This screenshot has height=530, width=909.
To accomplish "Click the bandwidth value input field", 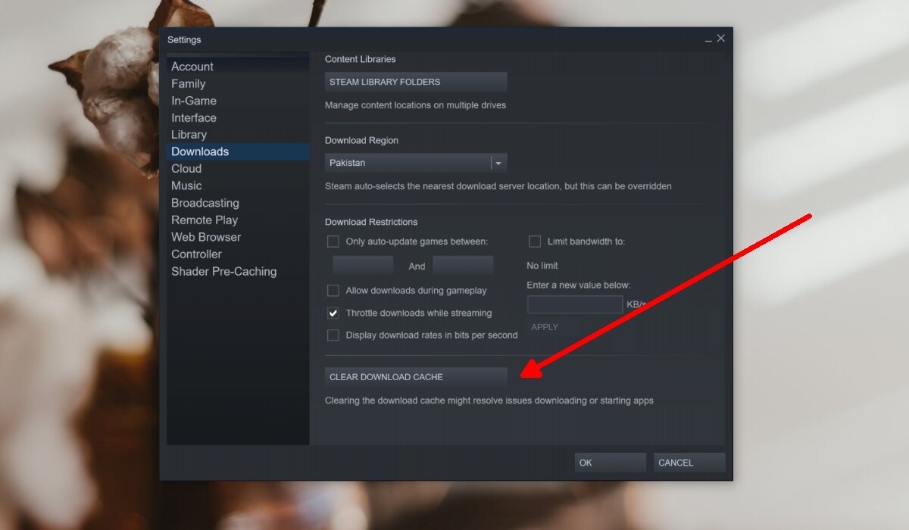I will coord(574,304).
